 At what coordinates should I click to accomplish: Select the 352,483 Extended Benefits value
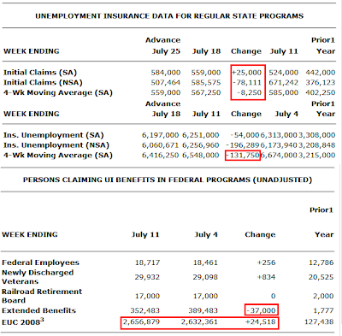(145, 310)
